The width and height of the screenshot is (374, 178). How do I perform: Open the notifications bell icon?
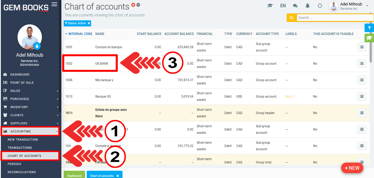(x=307, y=6)
